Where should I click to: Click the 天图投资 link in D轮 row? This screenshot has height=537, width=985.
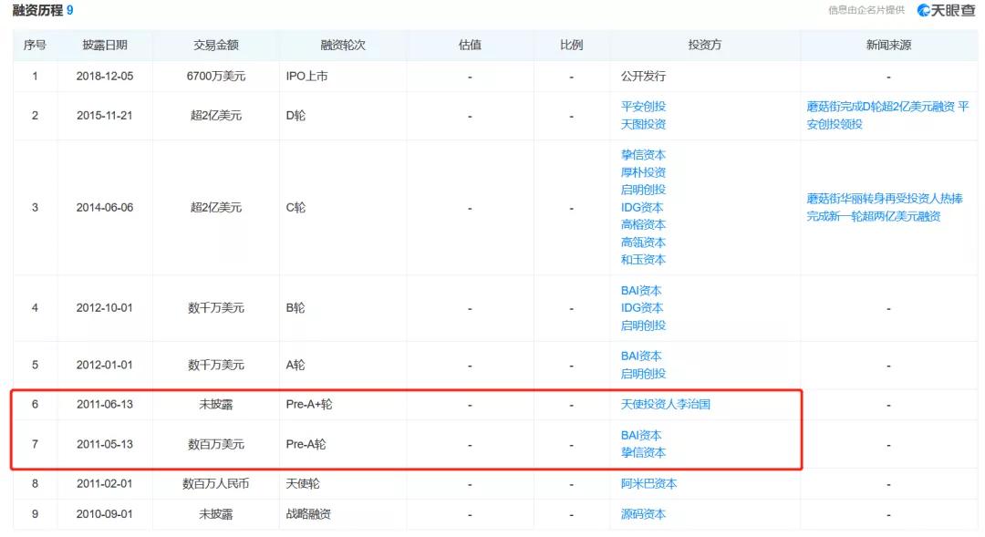pos(641,124)
